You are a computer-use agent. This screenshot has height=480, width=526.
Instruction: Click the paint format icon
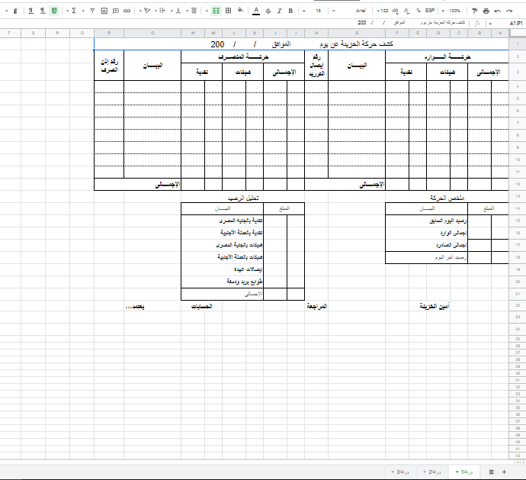point(474,11)
